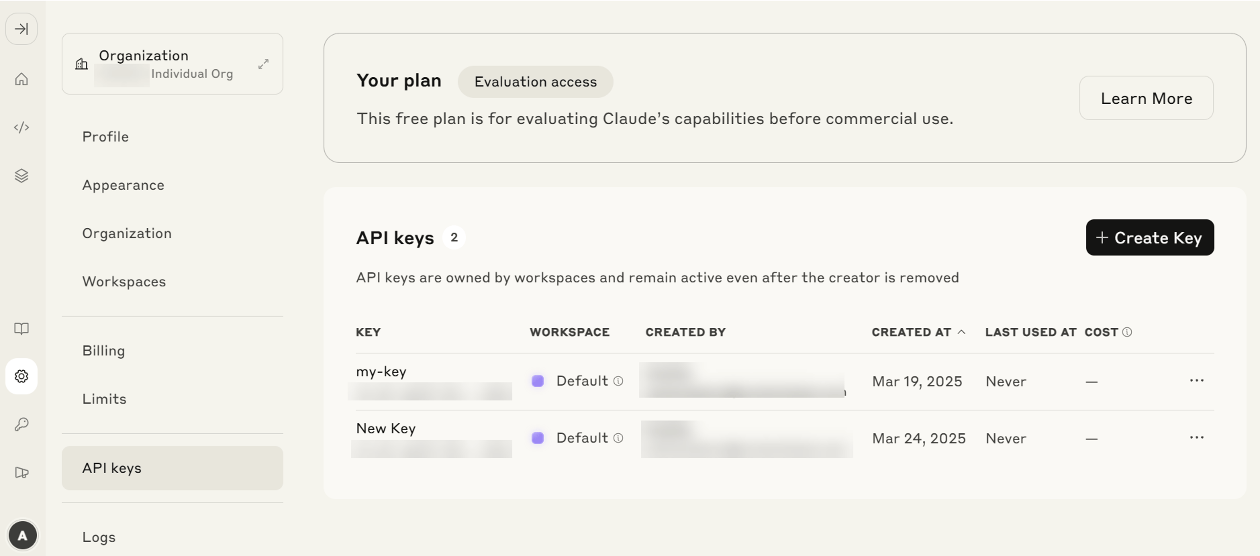Screen dimensions: 1260x556
Task: Open the account avatar labeled A
Action: coord(23,535)
